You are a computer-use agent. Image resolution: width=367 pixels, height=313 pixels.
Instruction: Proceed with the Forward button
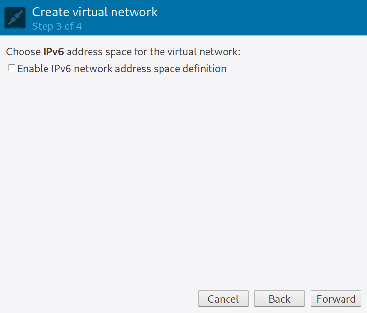(x=336, y=299)
